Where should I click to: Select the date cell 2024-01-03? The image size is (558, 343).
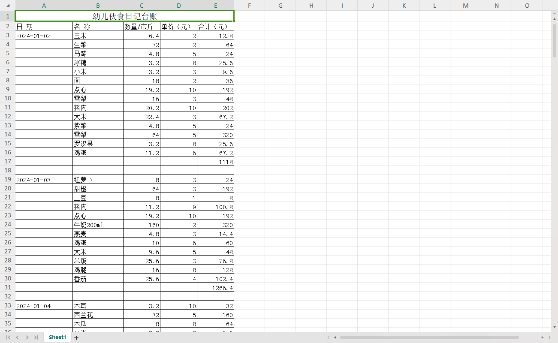click(44, 180)
